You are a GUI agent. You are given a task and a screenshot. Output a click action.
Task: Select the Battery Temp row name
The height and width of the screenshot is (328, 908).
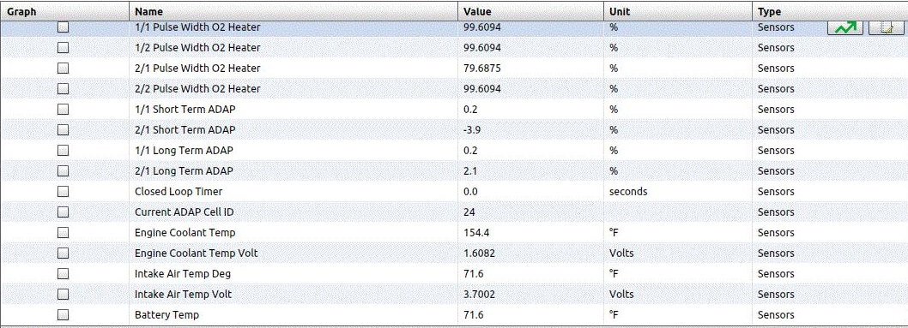[x=166, y=314]
